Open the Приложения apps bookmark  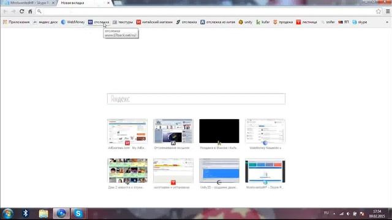(x=17, y=22)
